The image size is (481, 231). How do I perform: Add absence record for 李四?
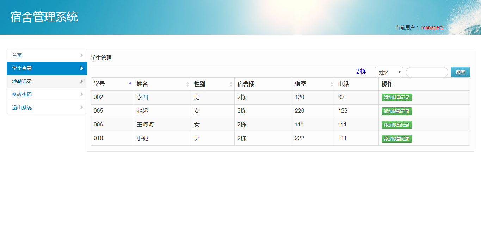(x=397, y=98)
